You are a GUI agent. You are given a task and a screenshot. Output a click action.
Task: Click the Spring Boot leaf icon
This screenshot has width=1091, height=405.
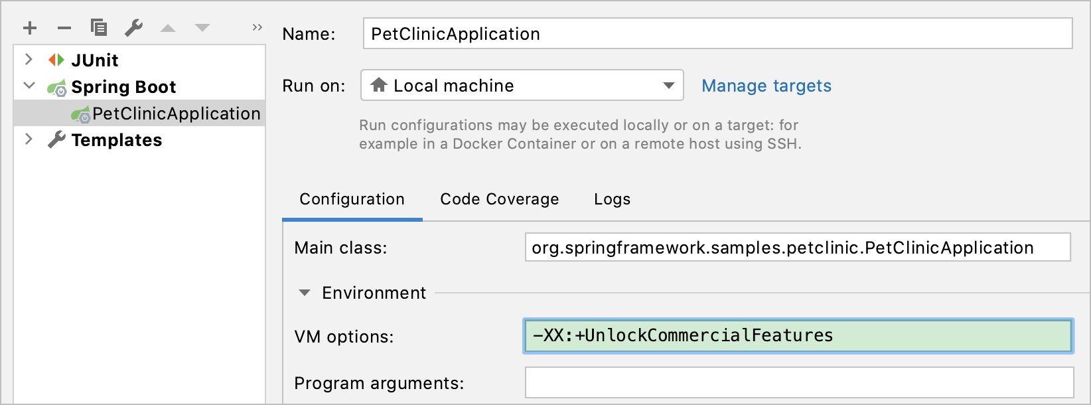(57, 88)
